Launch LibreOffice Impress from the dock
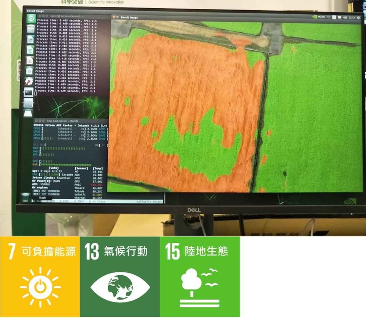The image size is (366, 318). [x=30, y=60]
